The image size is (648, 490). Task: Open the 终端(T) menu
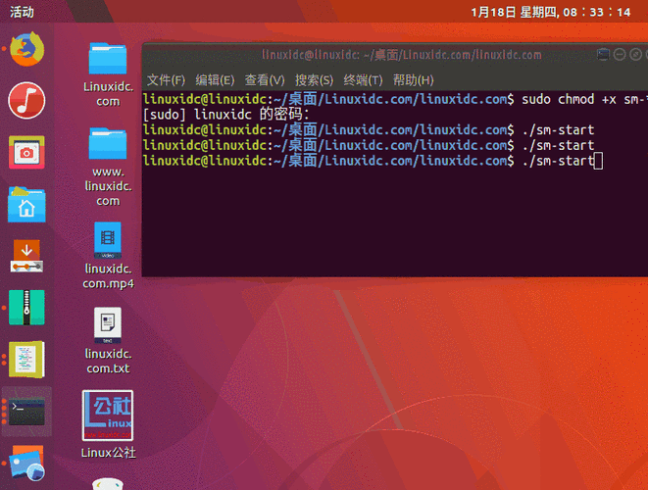[x=364, y=79]
